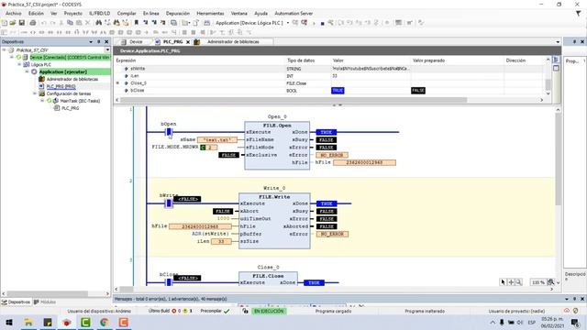This screenshot has height=330, width=587.
Task: Open the Depuración menu
Action: pyautogui.click(x=178, y=13)
